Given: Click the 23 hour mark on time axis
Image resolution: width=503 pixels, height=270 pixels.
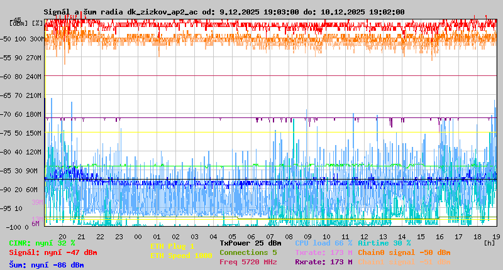Looking at the screenshot, I should tap(119, 237).
